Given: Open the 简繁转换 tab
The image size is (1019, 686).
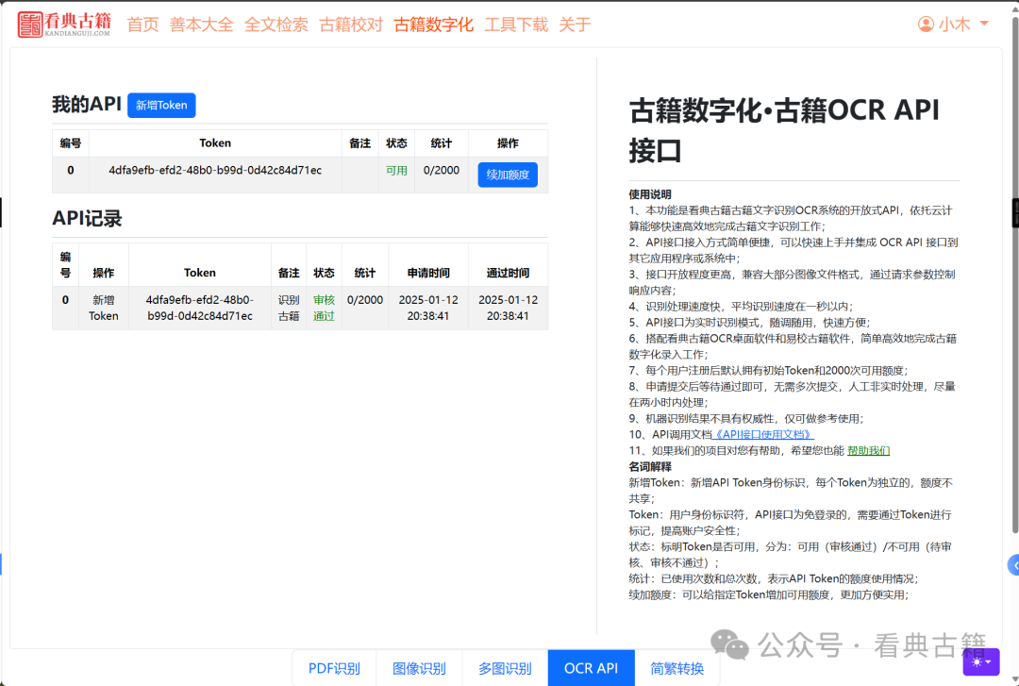Looking at the screenshot, I should (x=677, y=667).
